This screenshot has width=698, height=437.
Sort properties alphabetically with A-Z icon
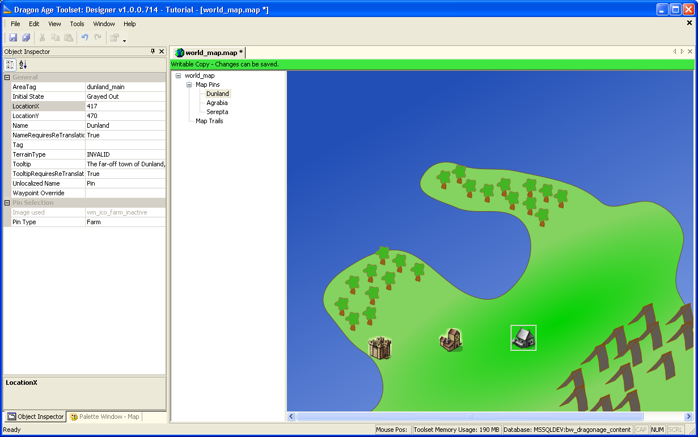pos(23,65)
